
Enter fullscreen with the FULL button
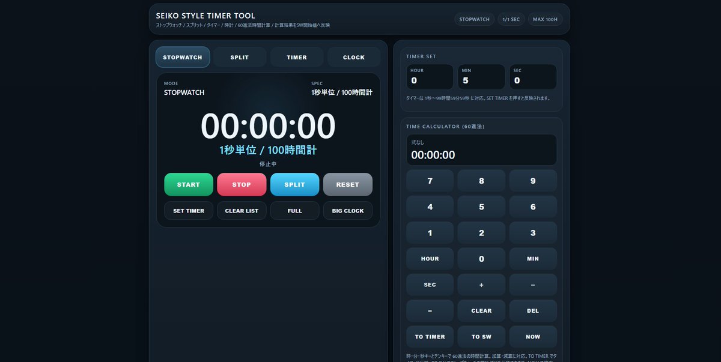pyautogui.click(x=294, y=211)
